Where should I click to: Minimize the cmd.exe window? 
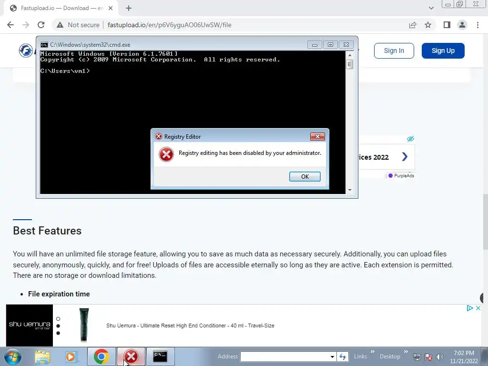point(315,45)
